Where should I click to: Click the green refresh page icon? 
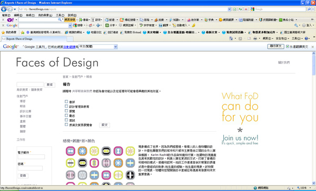coord(240,9)
